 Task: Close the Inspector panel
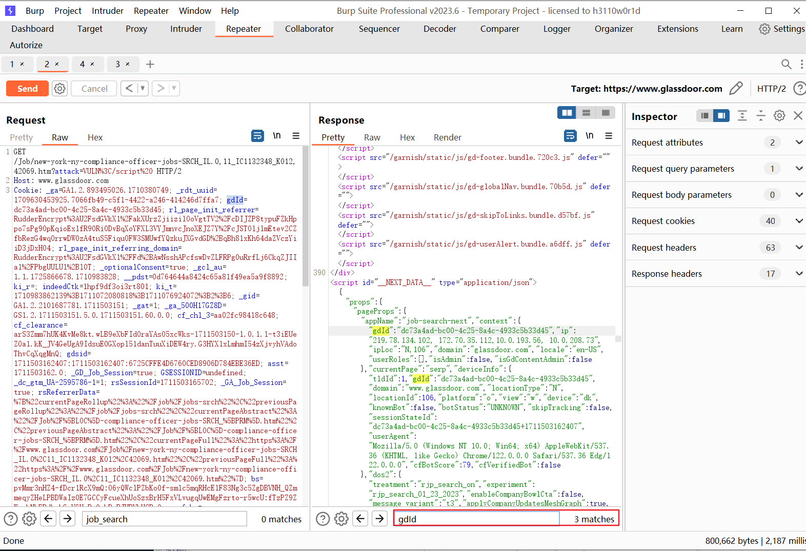[x=798, y=116]
